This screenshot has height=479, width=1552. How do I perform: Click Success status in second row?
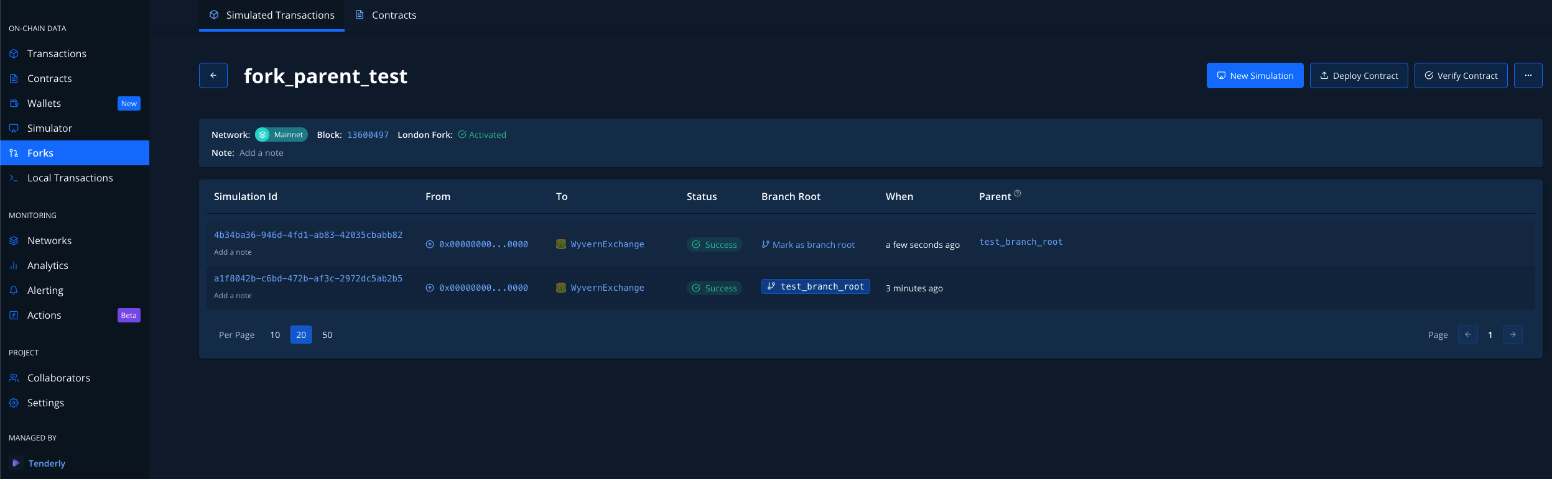click(714, 288)
